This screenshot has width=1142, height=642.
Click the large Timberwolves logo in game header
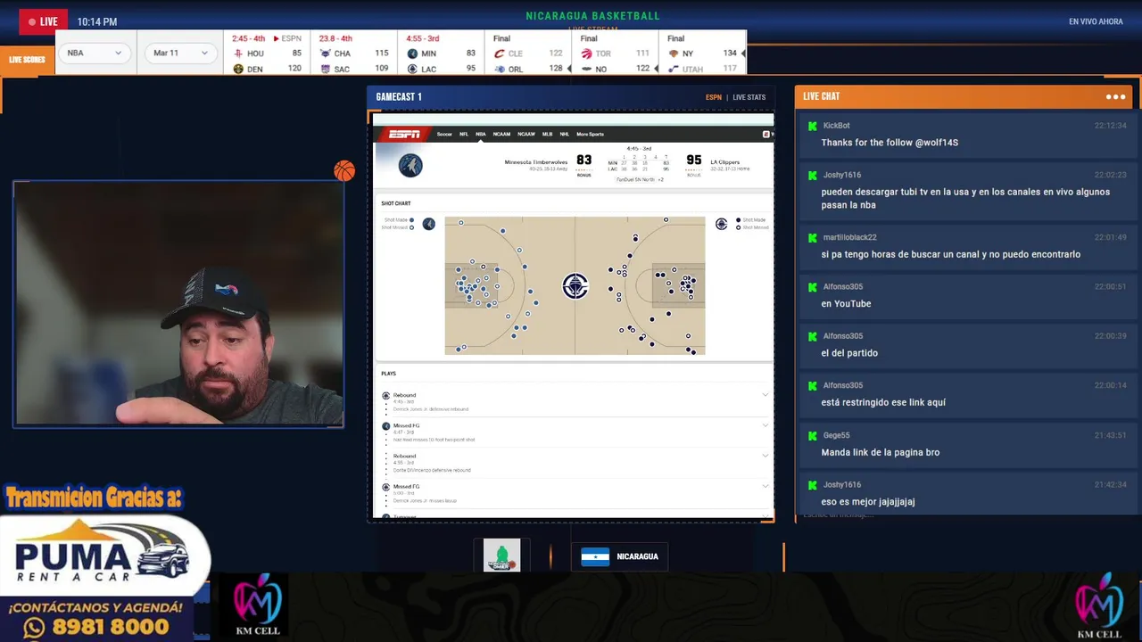pos(410,165)
